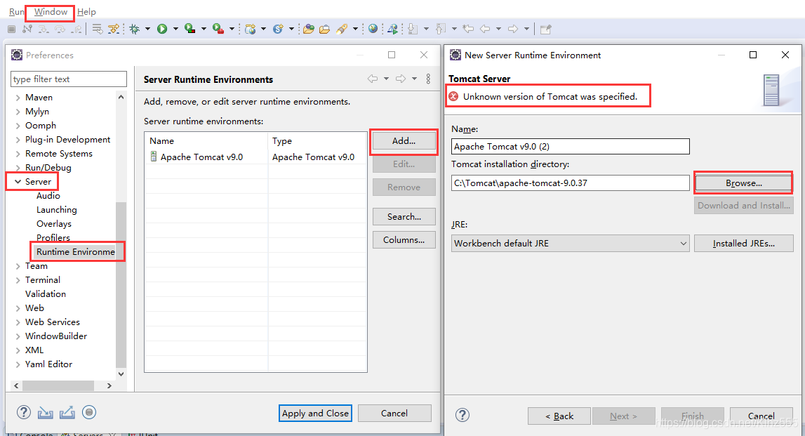Click the Tomcat installation directory field
This screenshot has height=436, width=805.
(x=571, y=183)
